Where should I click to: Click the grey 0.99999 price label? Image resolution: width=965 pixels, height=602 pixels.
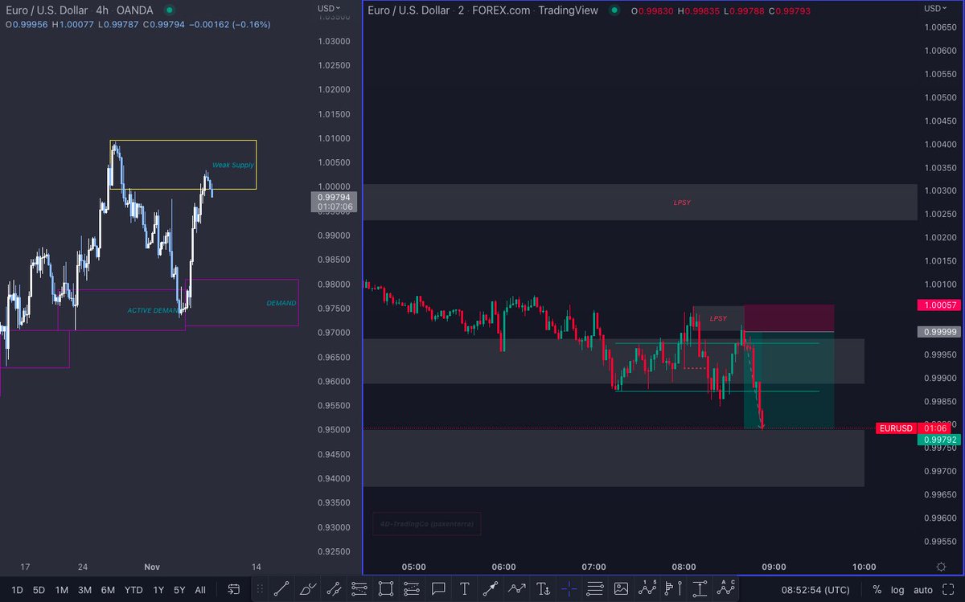click(x=939, y=331)
